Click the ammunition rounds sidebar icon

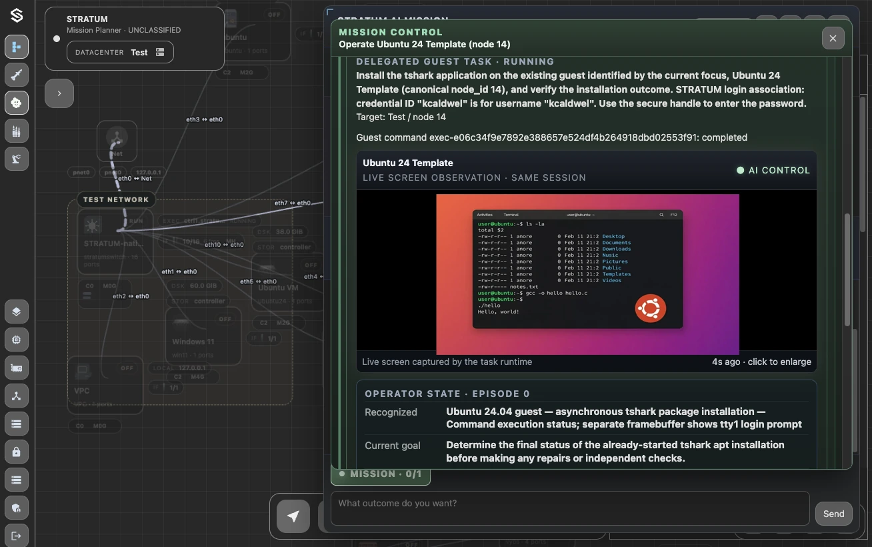[17, 131]
